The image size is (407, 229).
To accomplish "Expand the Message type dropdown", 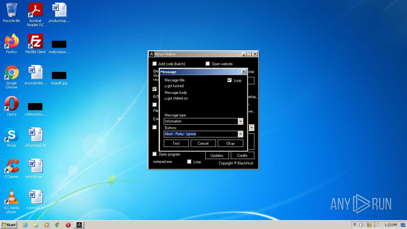I will [x=240, y=121].
